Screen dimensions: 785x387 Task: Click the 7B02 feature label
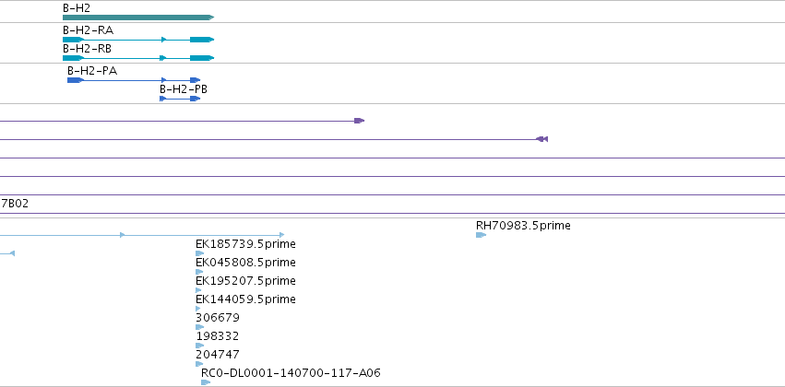[x=15, y=204]
